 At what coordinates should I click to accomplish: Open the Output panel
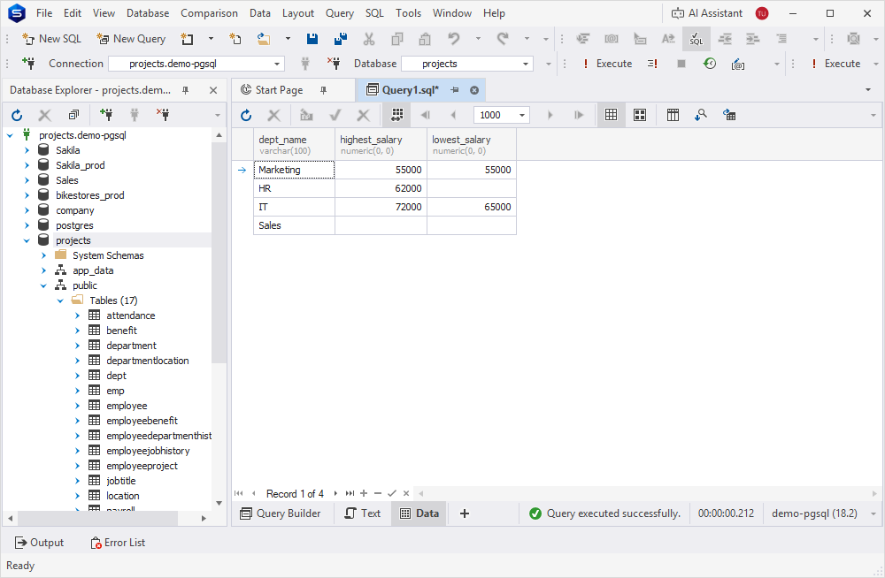(39, 543)
